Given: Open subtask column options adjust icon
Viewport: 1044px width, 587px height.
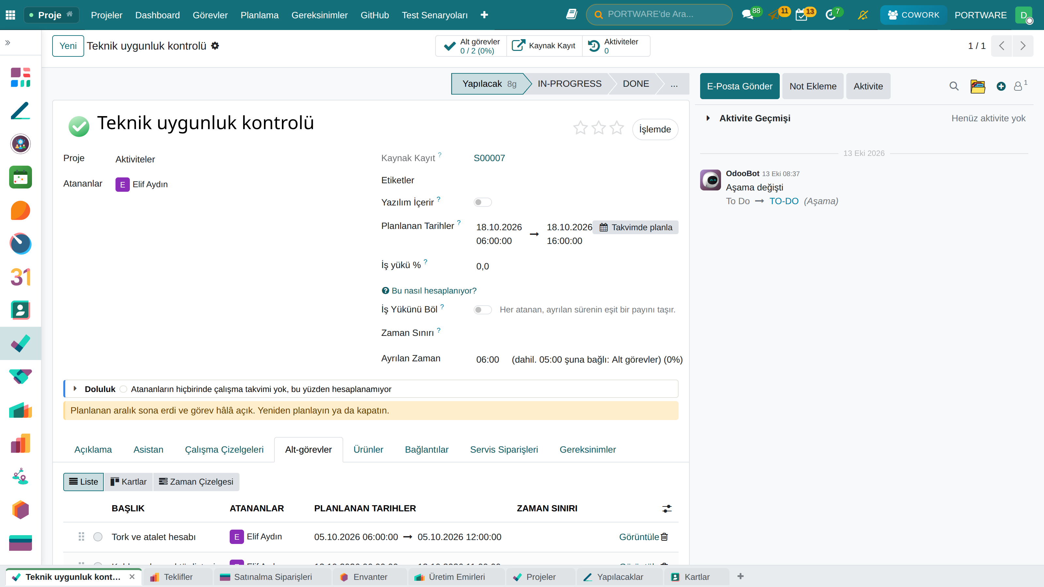Looking at the screenshot, I should (667, 508).
